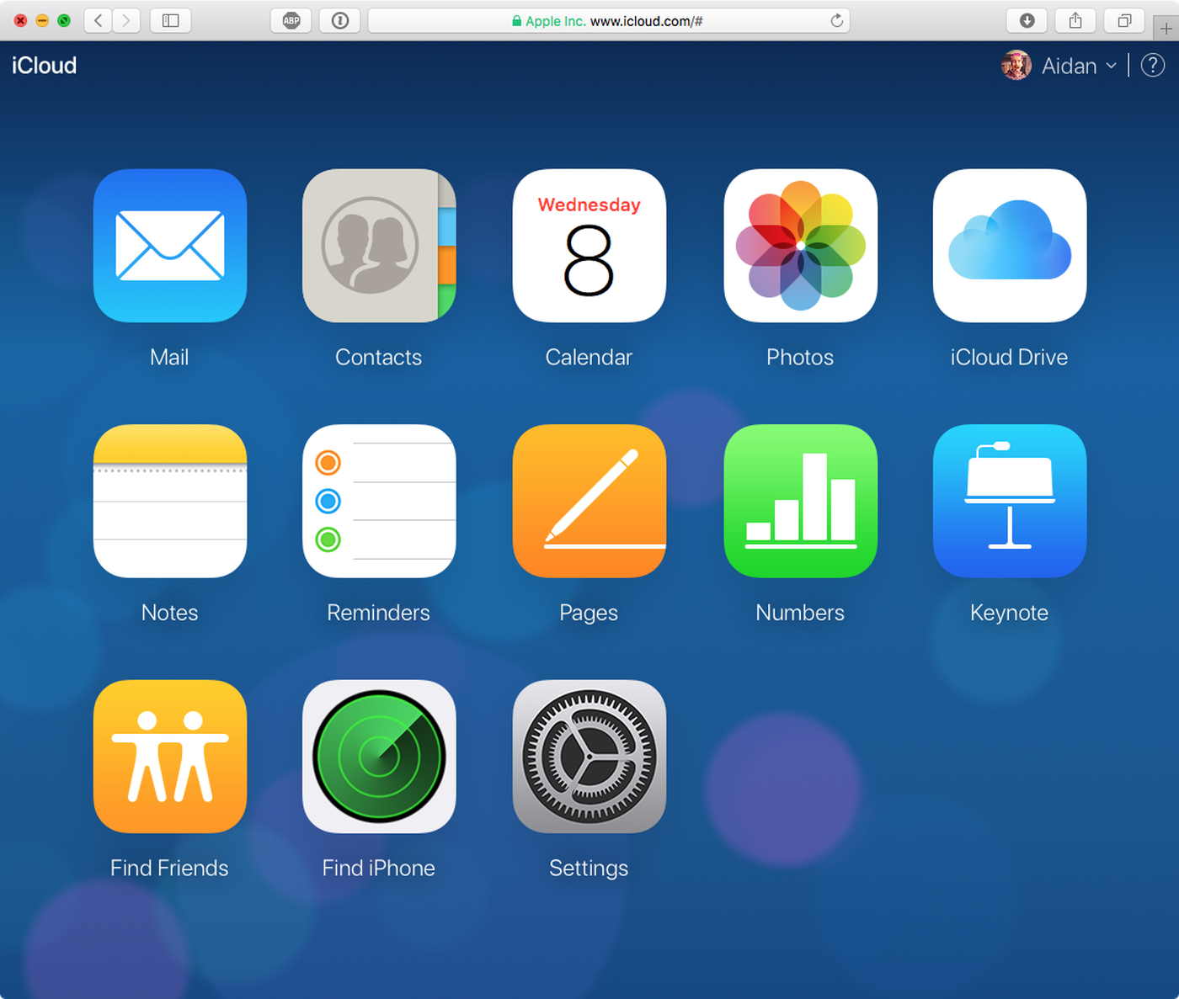The width and height of the screenshot is (1179, 999).
Task: Open the Calendar app showing Wednesday 8
Action: coord(589,246)
